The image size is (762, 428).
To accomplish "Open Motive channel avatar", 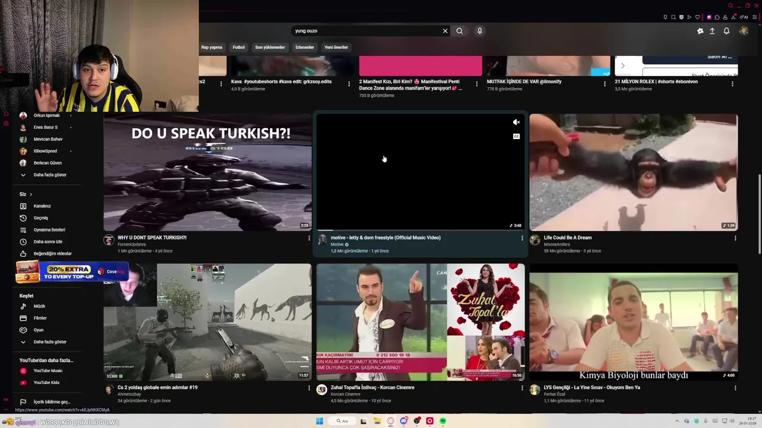I will point(322,240).
